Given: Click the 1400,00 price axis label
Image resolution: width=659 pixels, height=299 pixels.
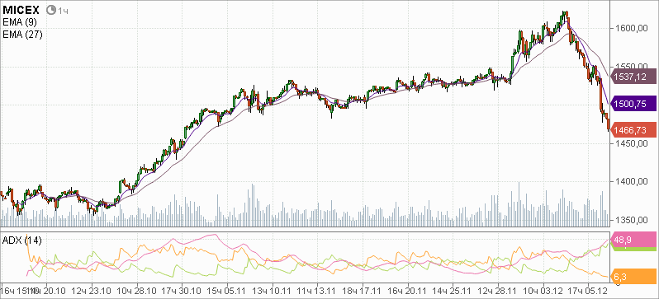Looking at the screenshot, I should tap(631, 181).
